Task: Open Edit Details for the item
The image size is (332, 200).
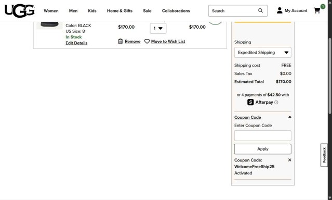Action: coord(76,43)
